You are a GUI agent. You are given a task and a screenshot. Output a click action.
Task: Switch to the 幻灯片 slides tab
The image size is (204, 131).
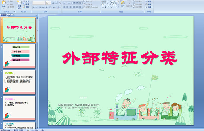point(3,15)
